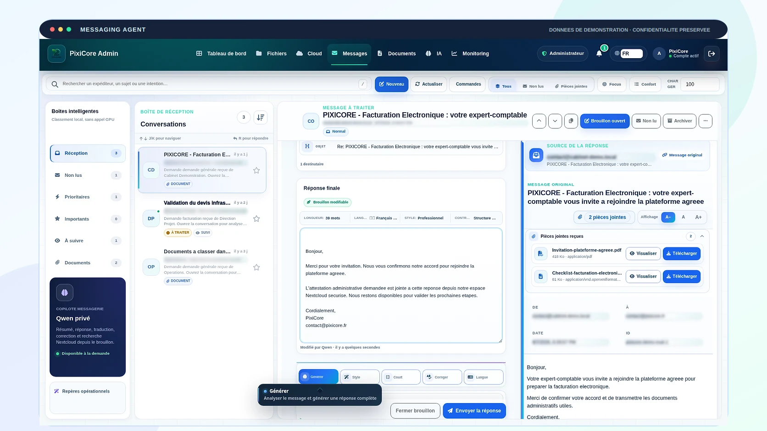Click the logout icon in header
This screenshot has height=431, width=767.
point(711,54)
